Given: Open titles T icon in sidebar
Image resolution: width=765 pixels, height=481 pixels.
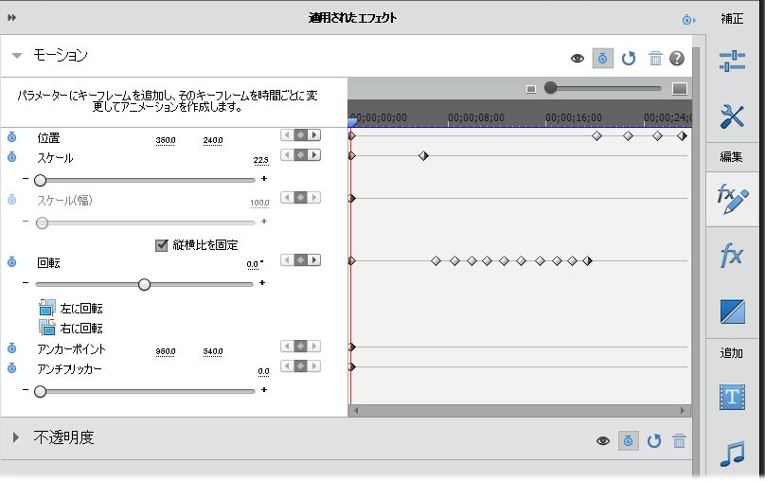Looking at the screenshot, I should (732, 397).
